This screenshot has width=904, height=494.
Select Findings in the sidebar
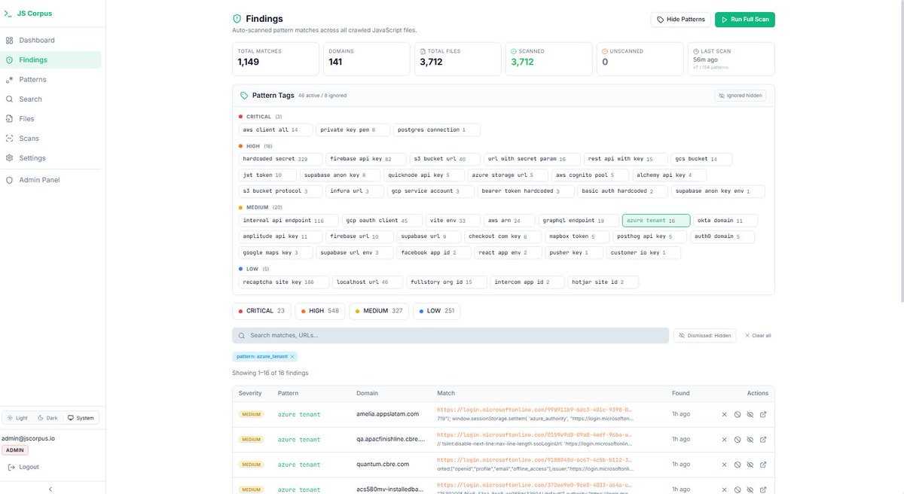pyautogui.click(x=50, y=59)
